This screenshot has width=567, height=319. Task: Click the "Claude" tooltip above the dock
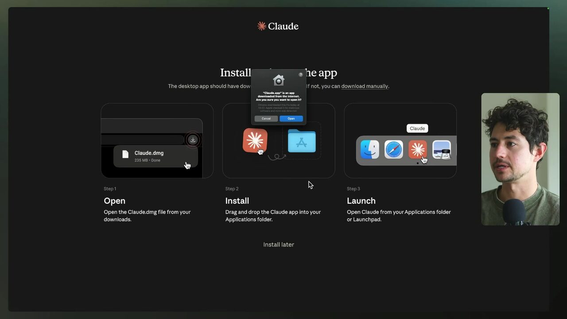point(417,128)
